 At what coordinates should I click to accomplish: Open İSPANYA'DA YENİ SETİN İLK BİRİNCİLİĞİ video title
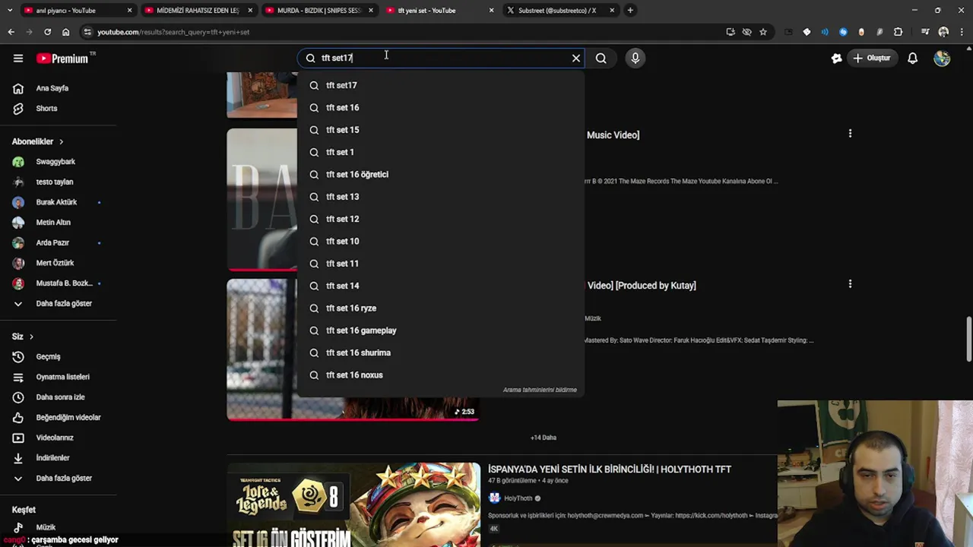610,470
